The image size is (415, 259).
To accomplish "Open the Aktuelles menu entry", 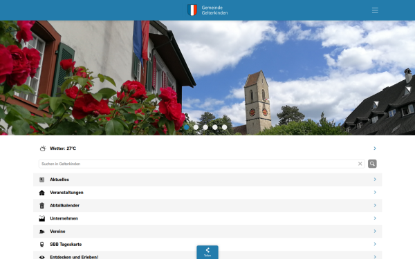I will coord(207,180).
